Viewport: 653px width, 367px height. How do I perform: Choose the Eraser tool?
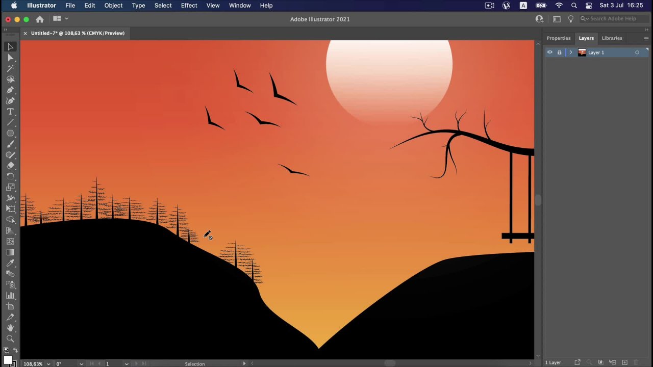pos(10,166)
